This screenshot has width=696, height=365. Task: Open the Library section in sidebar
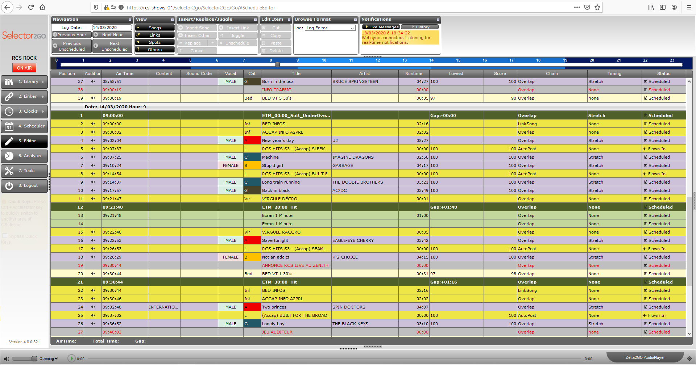[x=24, y=82]
